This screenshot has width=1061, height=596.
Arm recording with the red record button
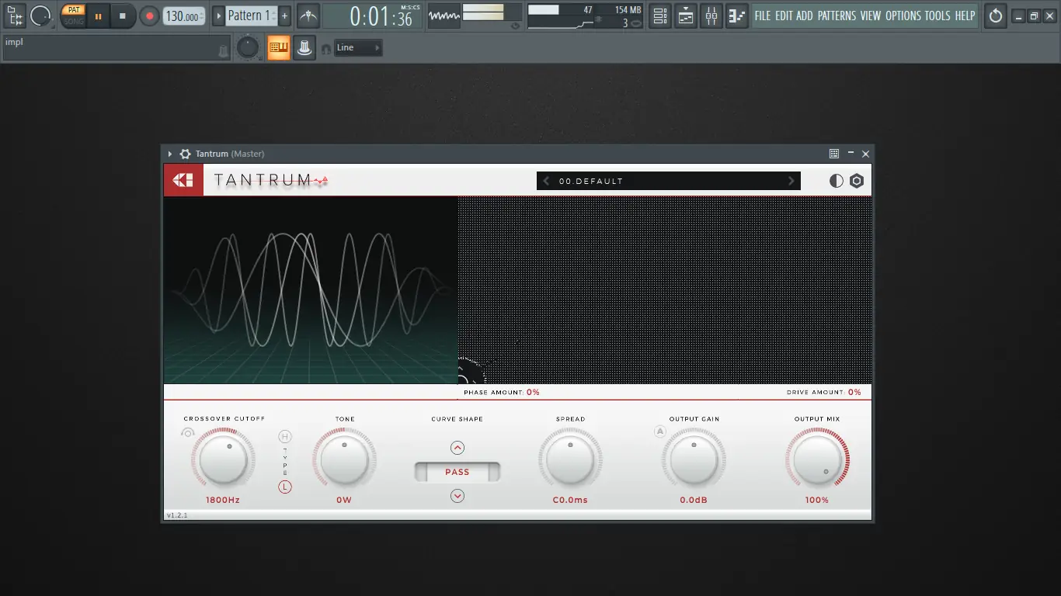(148, 16)
